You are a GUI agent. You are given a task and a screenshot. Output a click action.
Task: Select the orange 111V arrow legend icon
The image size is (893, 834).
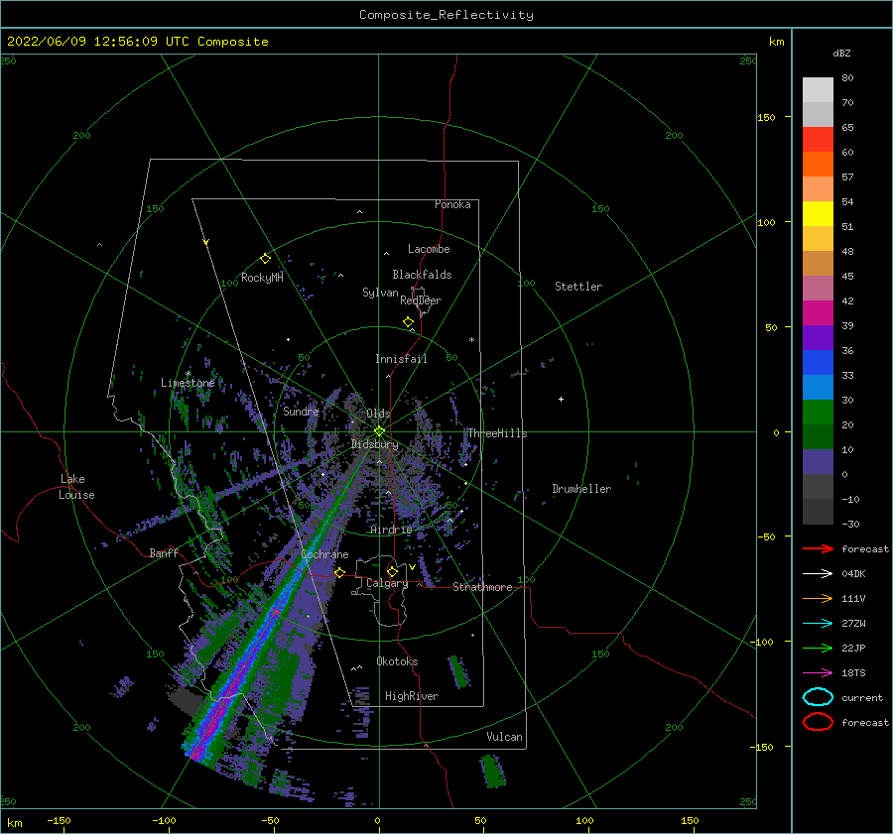[x=818, y=598]
